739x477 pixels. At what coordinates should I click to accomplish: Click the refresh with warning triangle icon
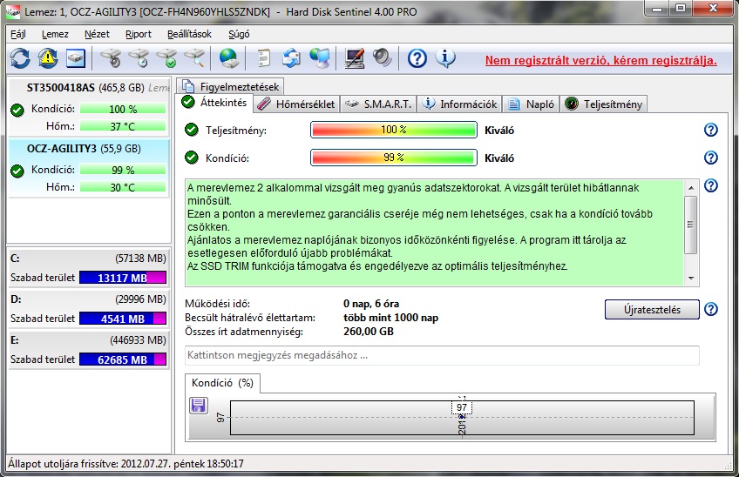(x=48, y=58)
